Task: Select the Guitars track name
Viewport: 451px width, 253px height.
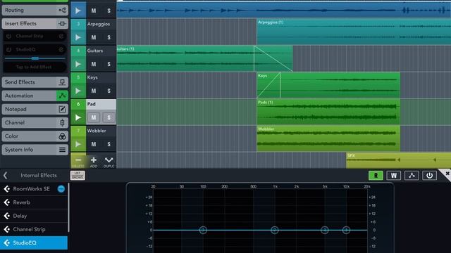Action: (x=95, y=51)
